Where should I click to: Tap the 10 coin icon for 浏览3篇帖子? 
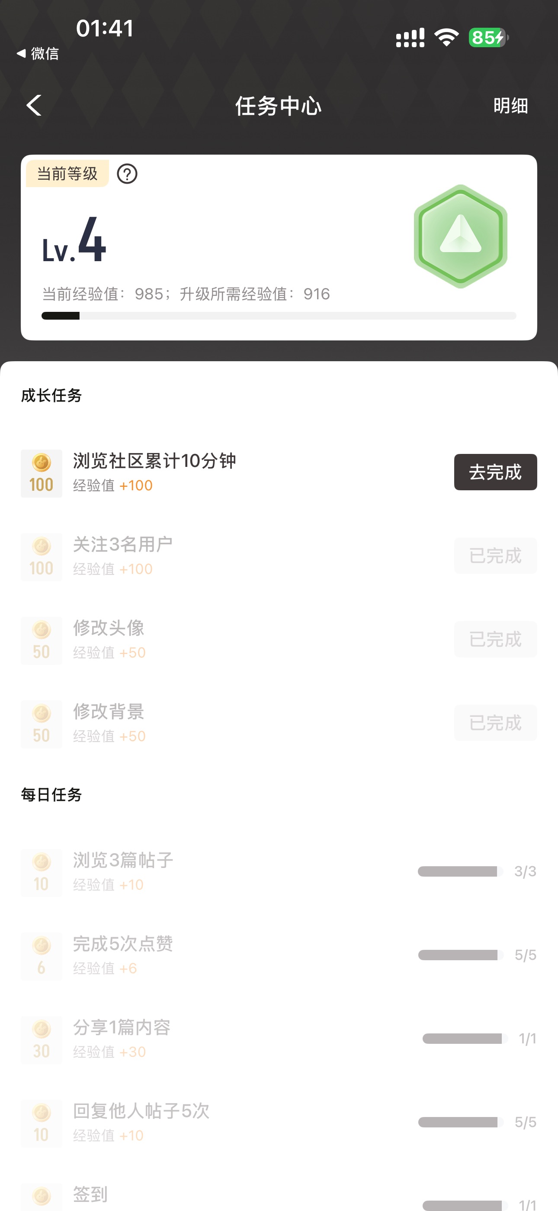pos(42,873)
